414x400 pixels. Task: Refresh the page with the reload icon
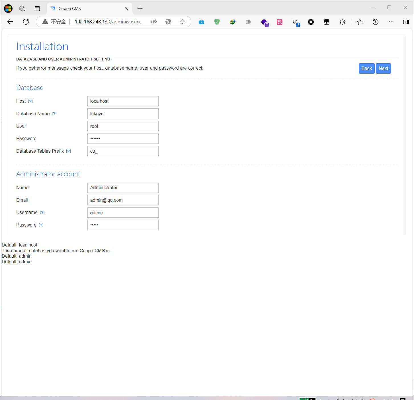pyautogui.click(x=26, y=22)
